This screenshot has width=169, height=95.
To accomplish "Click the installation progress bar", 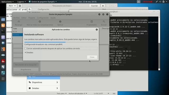I will point(61,42).
